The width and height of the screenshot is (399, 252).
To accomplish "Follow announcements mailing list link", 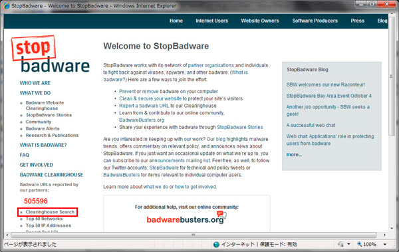I will click(x=180, y=161).
